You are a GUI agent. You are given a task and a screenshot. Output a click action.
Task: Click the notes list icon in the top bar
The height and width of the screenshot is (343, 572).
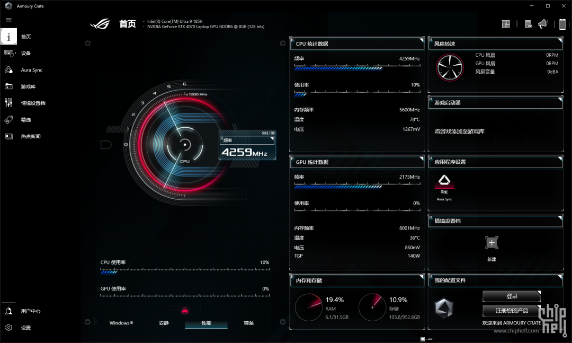coord(528,24)
